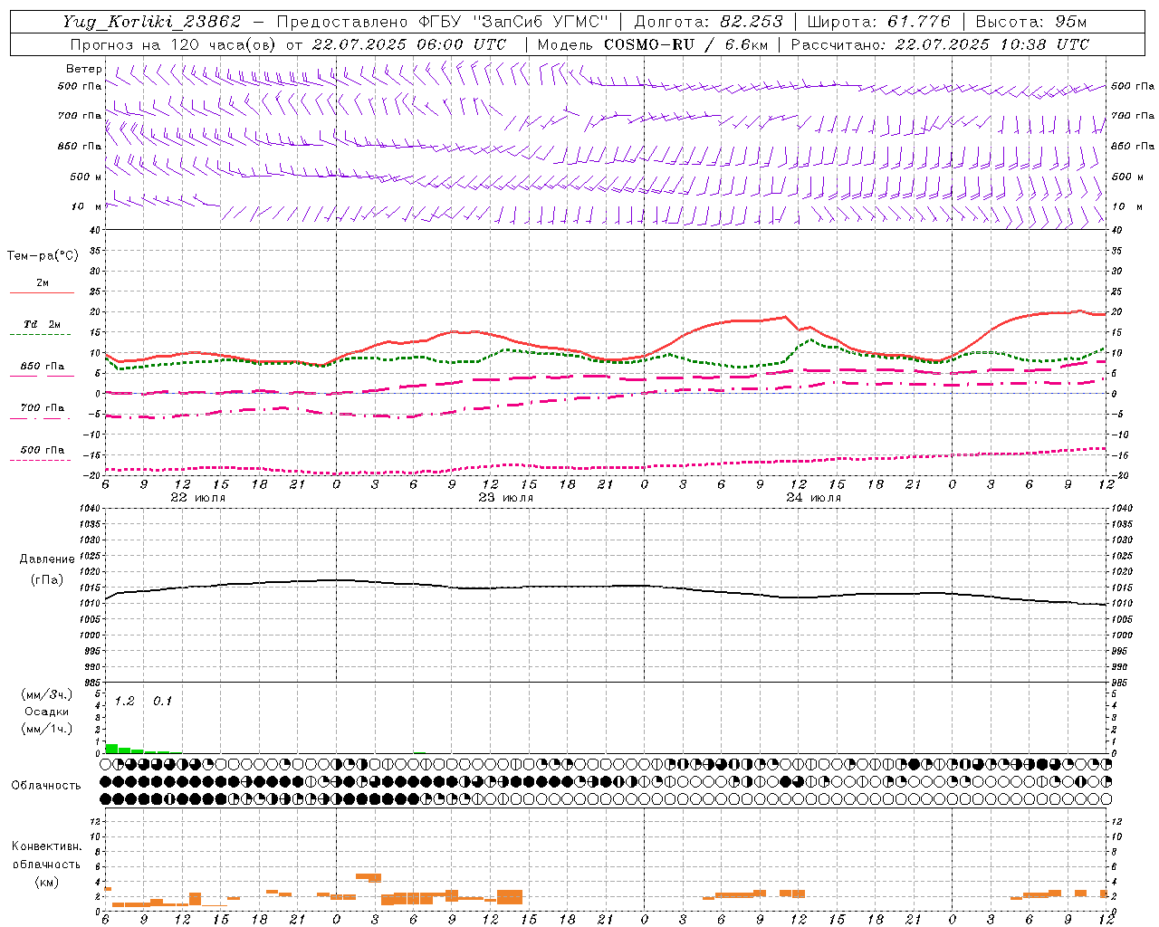Viewport: 1159px width, 927px height.
Task: Click the 2м temperature legend entry
Action: pyautogui.click(x=43, y=283)
